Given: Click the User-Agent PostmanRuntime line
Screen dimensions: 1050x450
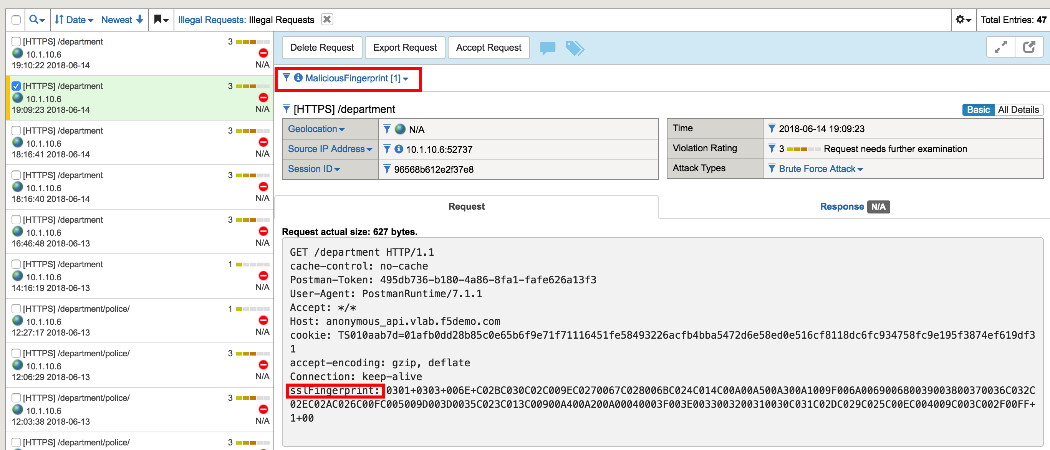Looking at the screenshot, I should pos(386,293).
